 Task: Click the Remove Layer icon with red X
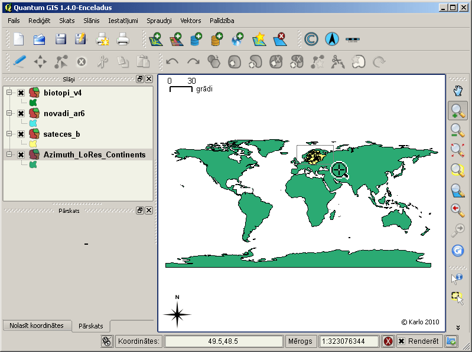pos(280,40)
